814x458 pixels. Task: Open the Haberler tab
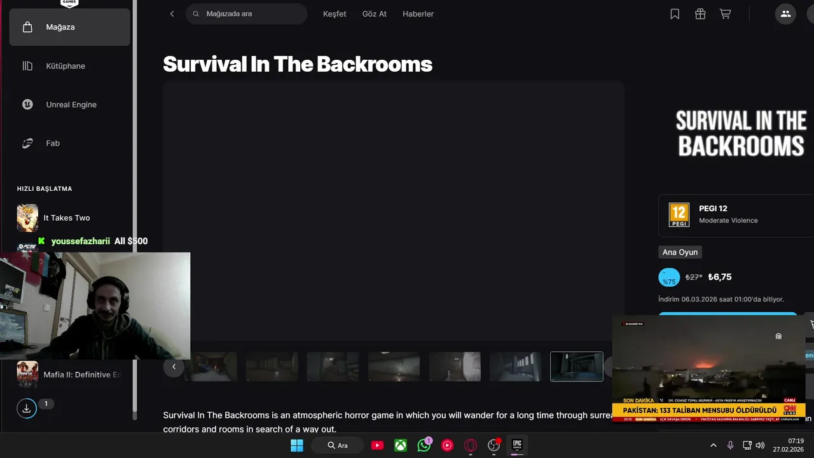coord(418,14)
